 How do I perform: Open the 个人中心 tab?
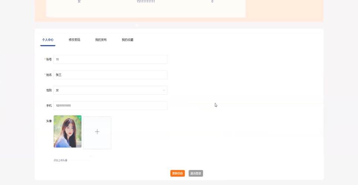(x=48, y=40)
